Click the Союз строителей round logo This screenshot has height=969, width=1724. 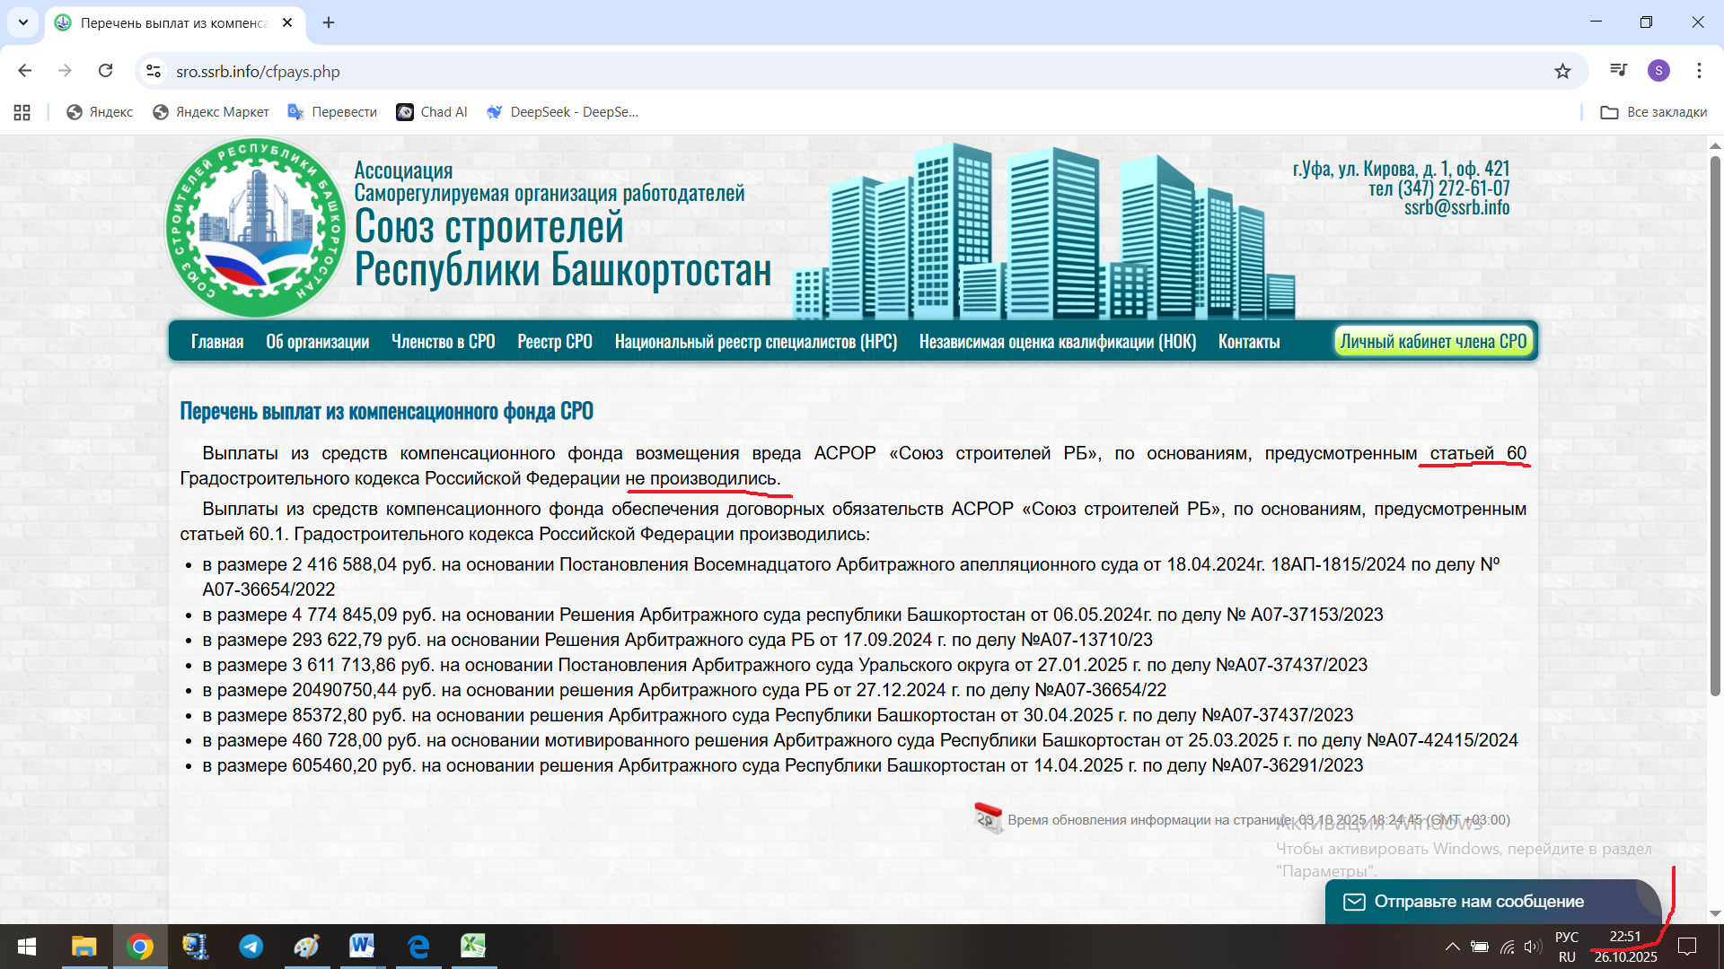tap(256, 229)
